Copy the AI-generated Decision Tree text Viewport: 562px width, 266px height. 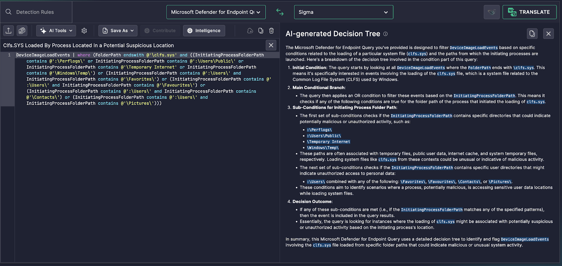pyautogui.click(x=532, y=34)
